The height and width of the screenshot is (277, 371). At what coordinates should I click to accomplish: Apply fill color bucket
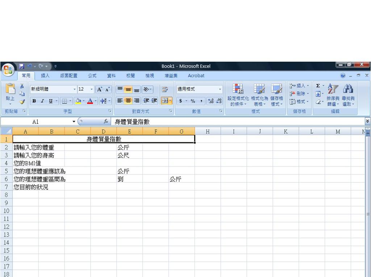pyautogui.click(x=78, y=101)
